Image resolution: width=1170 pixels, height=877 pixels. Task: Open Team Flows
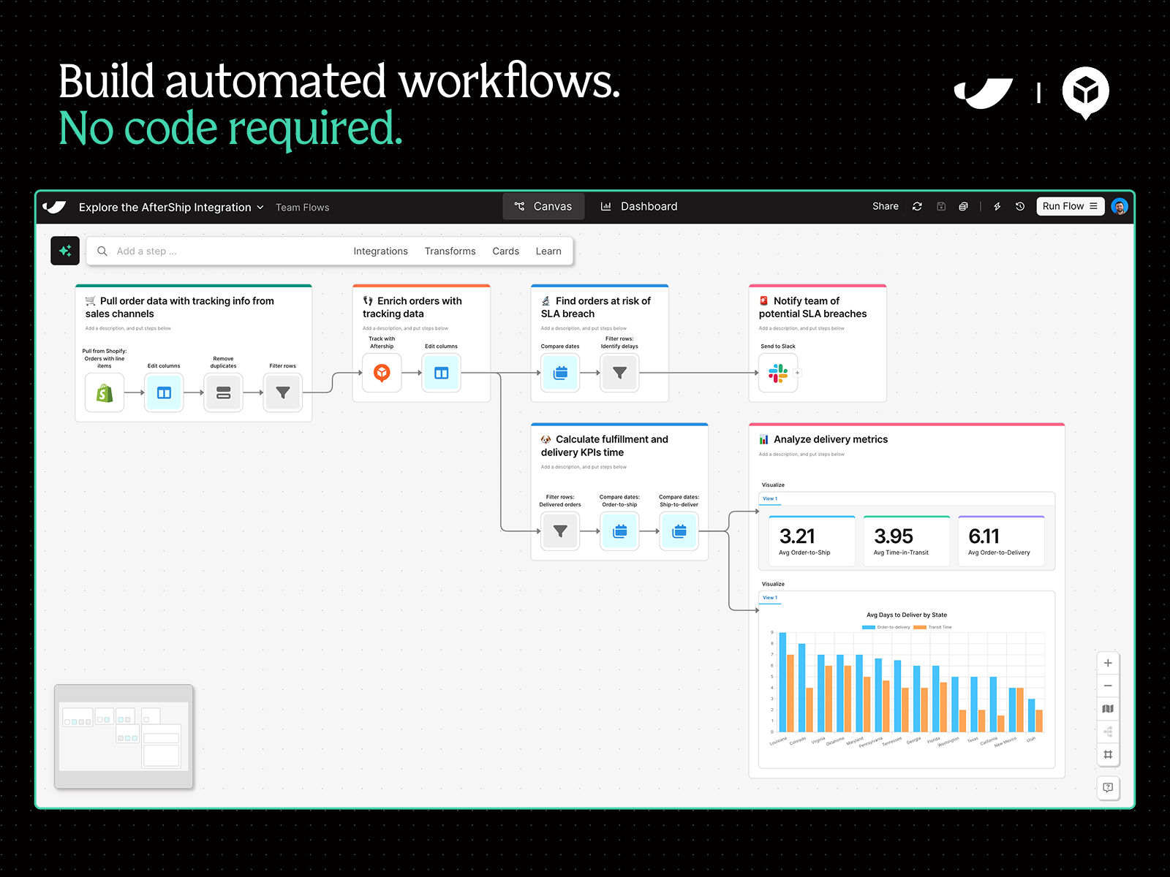click(x=302, y=207)
